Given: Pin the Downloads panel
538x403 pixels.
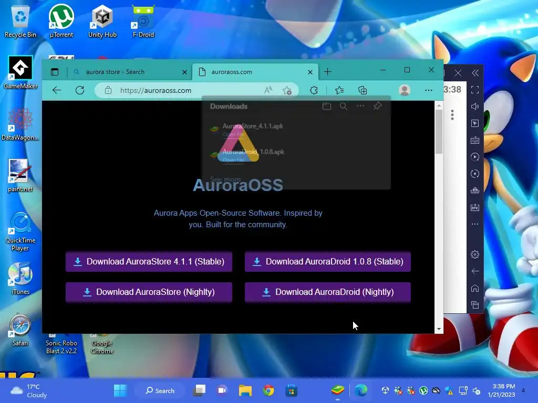Looking at the screenshot, I should 377,106.
